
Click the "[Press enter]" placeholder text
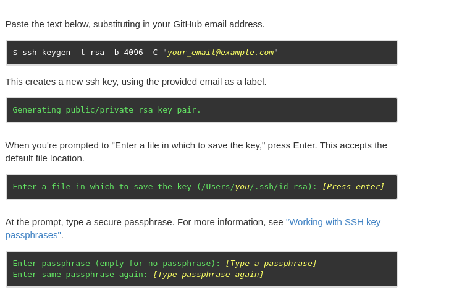353,187
